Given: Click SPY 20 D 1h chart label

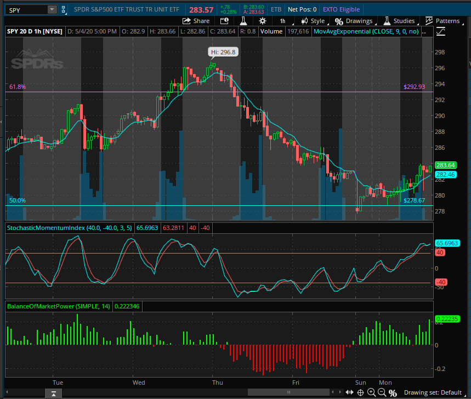Looking at the screenshot, I should (x=35, y=32).
